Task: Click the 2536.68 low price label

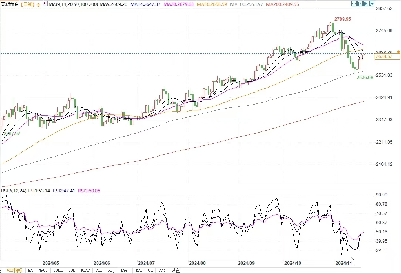Action: [x=365, y=78]
